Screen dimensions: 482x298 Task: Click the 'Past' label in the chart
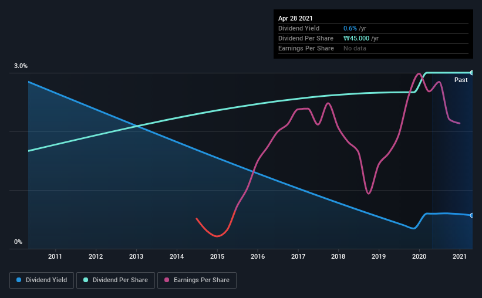[x=461, y=80]
